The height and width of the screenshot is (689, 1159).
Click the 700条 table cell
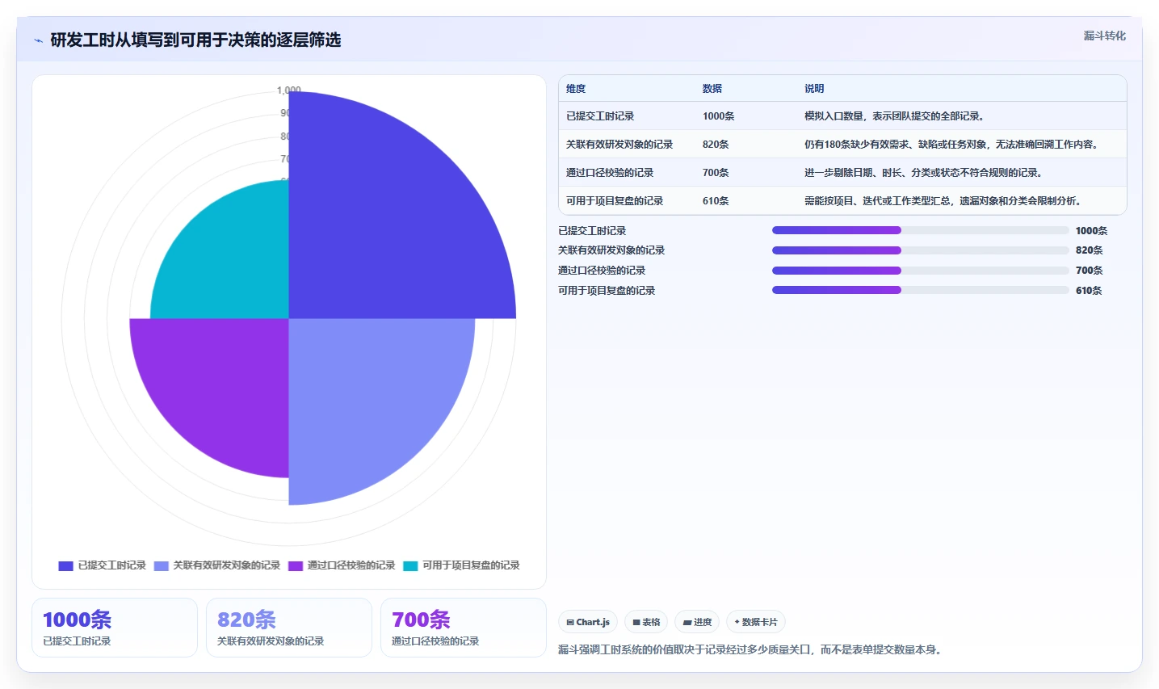coord(716,173)
